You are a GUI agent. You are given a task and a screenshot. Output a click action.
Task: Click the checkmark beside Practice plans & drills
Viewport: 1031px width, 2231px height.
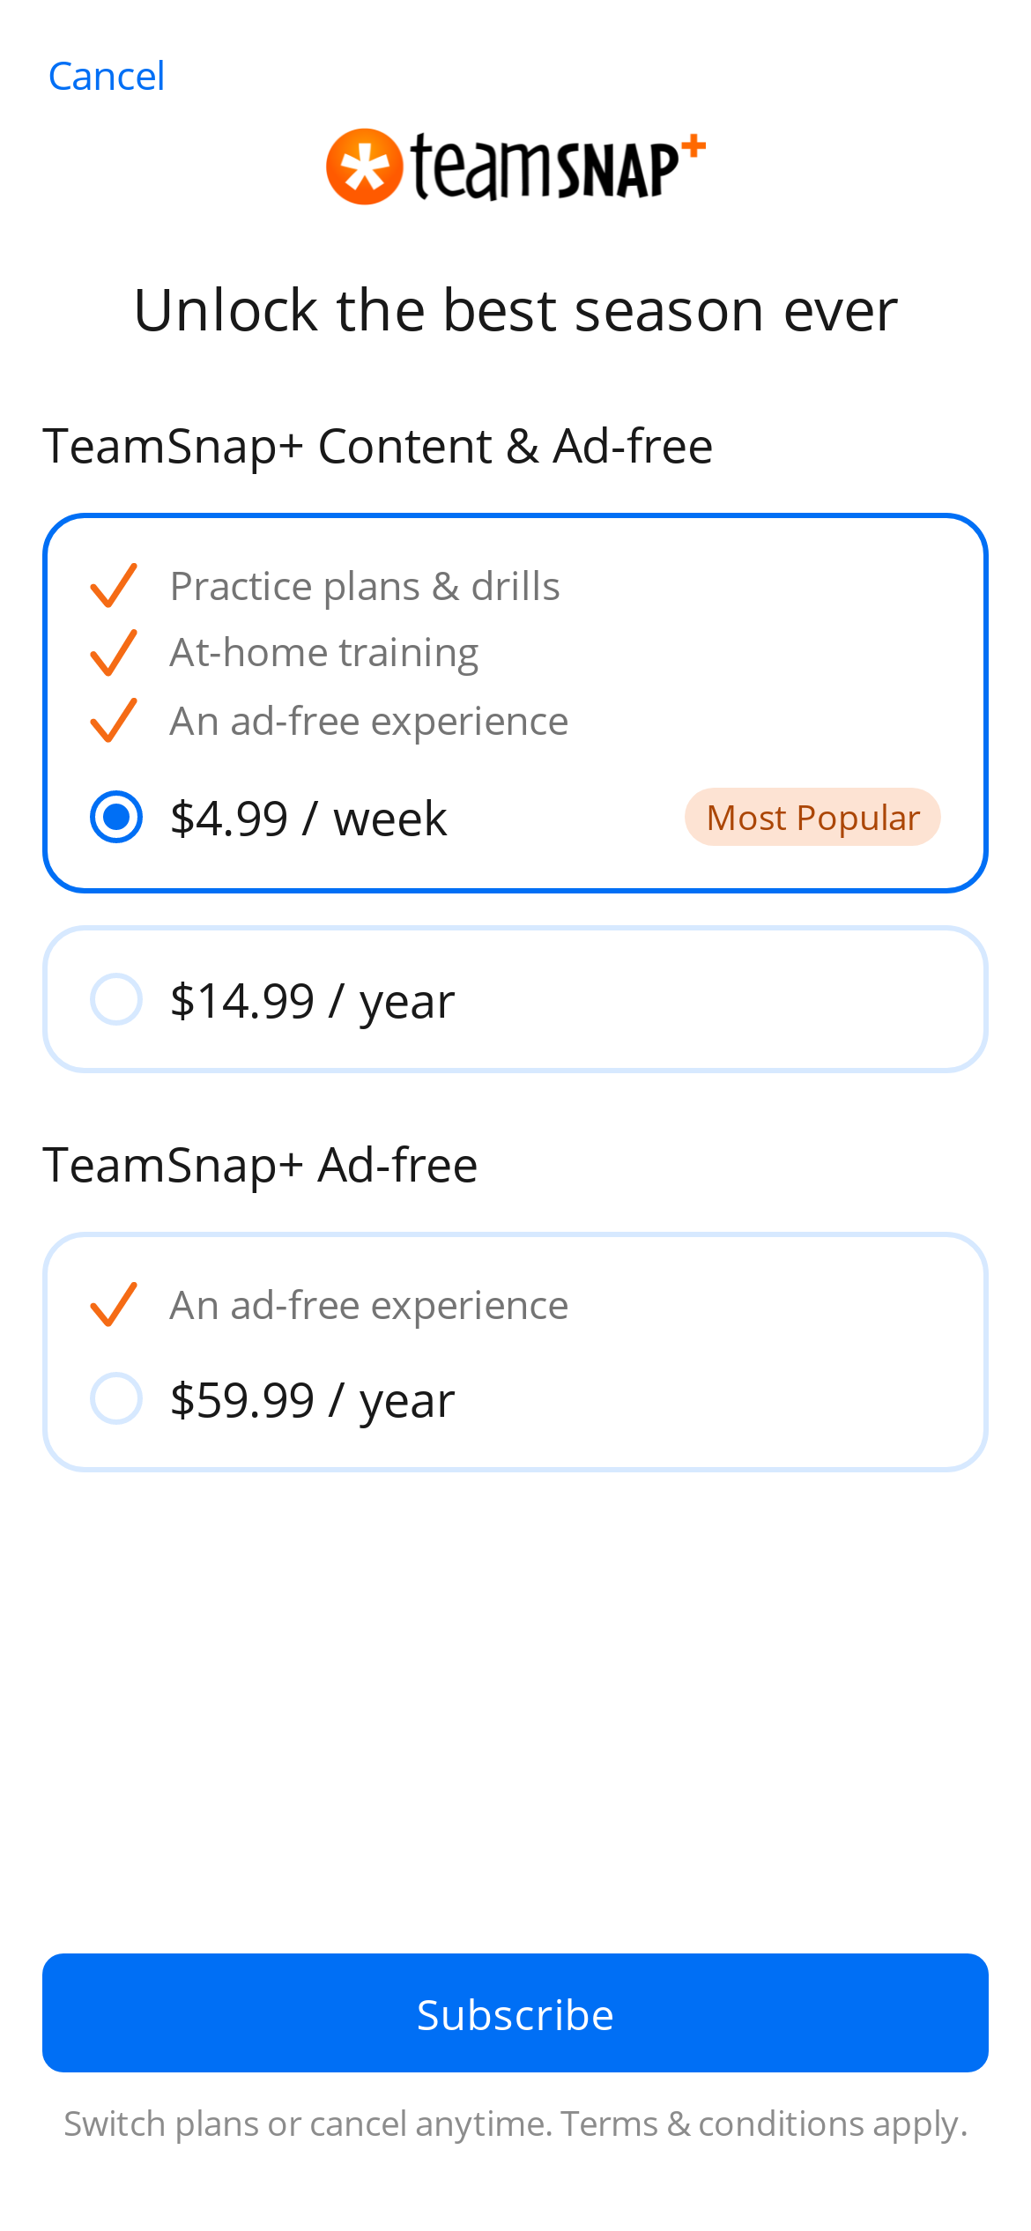tap(114, 585)
